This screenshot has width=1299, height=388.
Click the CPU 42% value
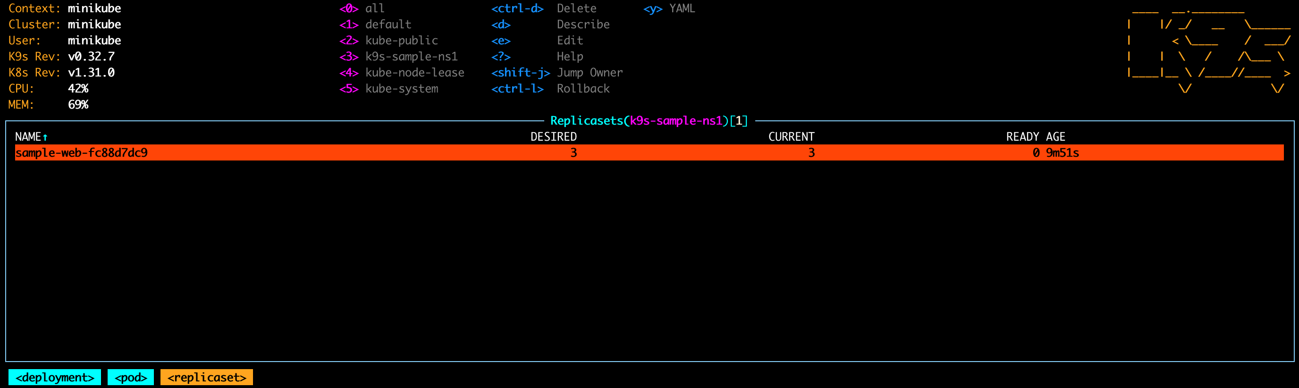click(78, 89)
